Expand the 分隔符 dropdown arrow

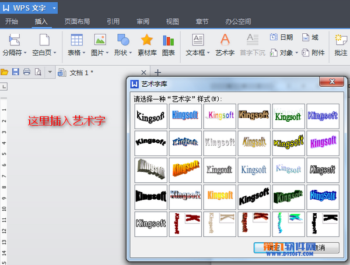click(25, 53)
